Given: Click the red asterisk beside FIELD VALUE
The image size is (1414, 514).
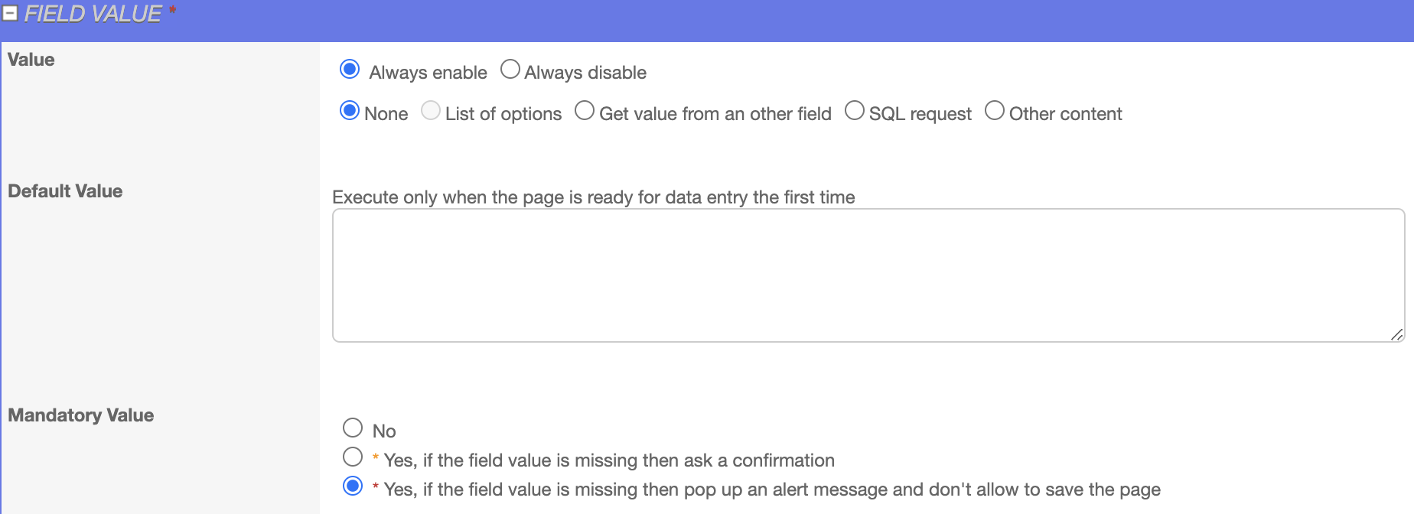Looking at the screenshot, I should point(173,10).
